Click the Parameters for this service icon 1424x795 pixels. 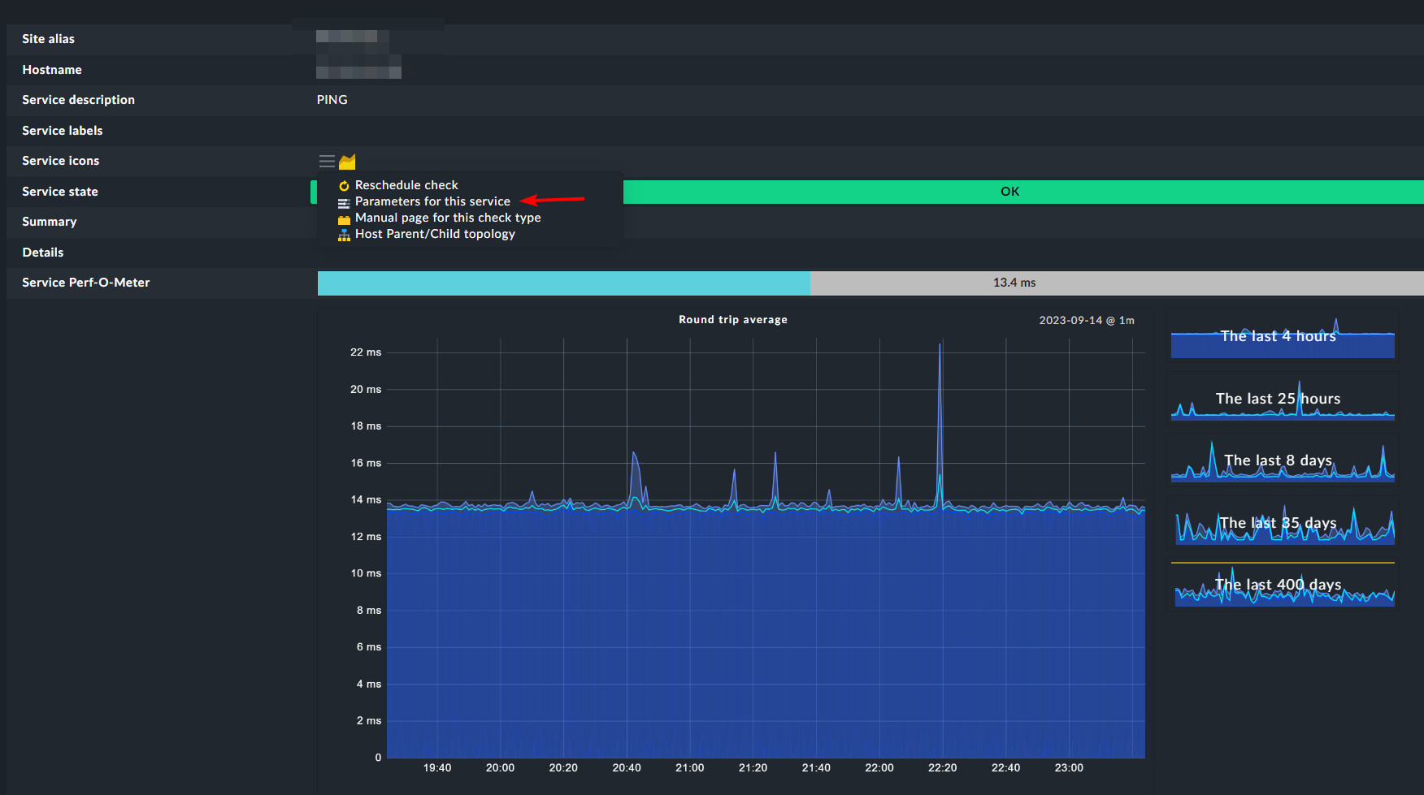click(x=344, y=202)
